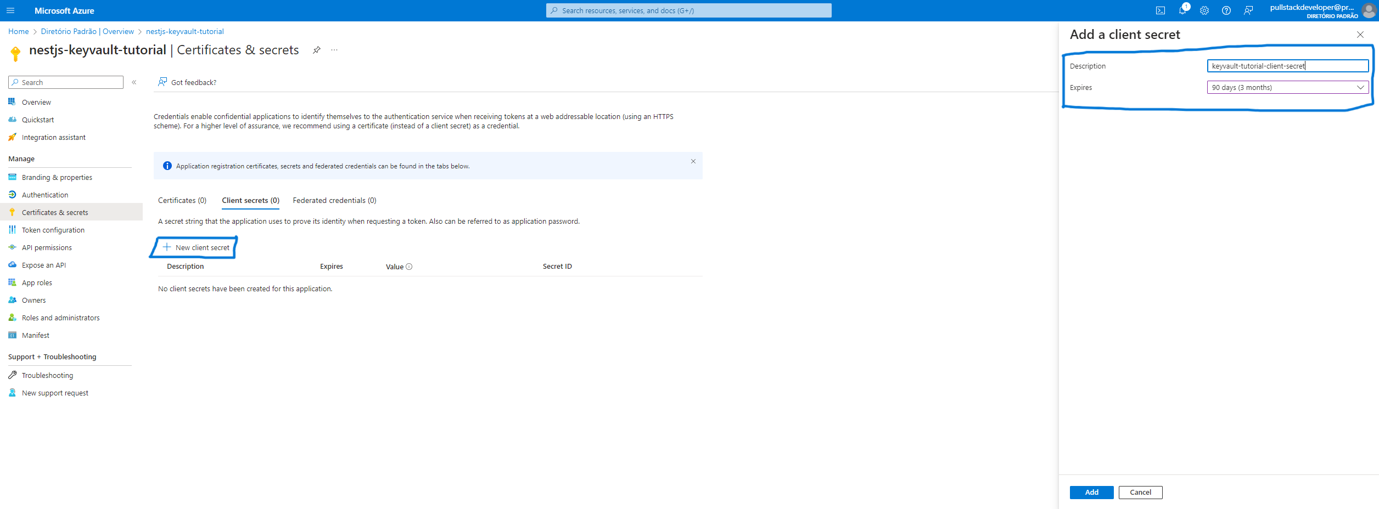Click the Expires column header
Screen dimensions: 1379x509
(x=332, y=267)
